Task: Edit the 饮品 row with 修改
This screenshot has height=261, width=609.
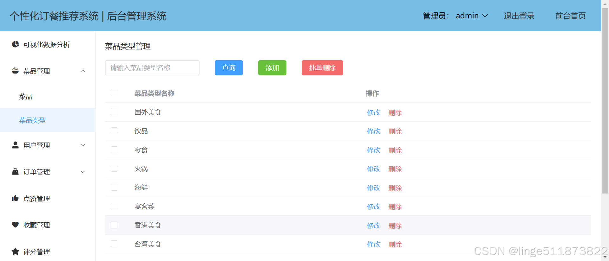Action: coord(374,131)
